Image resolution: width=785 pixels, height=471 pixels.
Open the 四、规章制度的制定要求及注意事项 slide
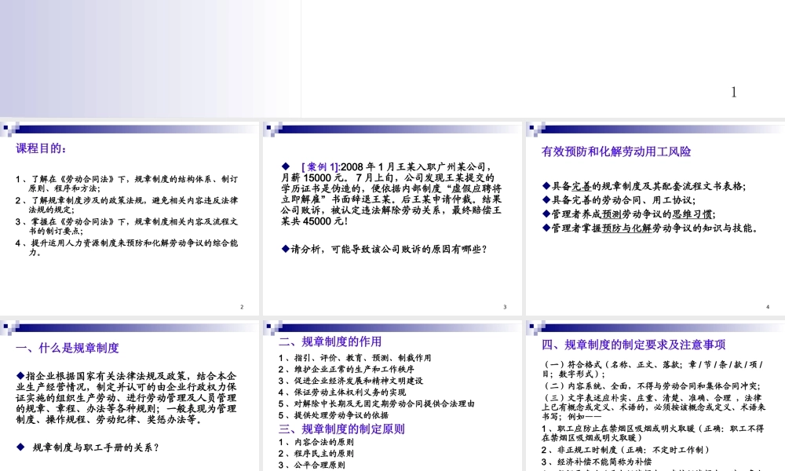pyautogui.click(x=655, y=396)
